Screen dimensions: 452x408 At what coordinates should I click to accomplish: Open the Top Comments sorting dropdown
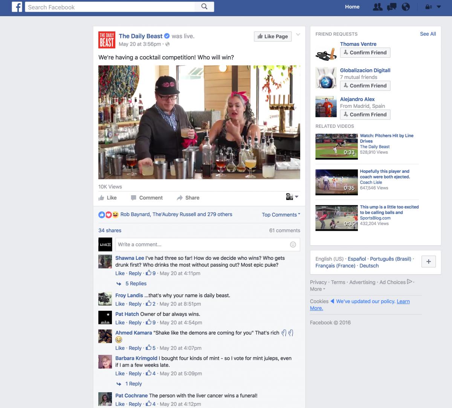coord(281,215)
